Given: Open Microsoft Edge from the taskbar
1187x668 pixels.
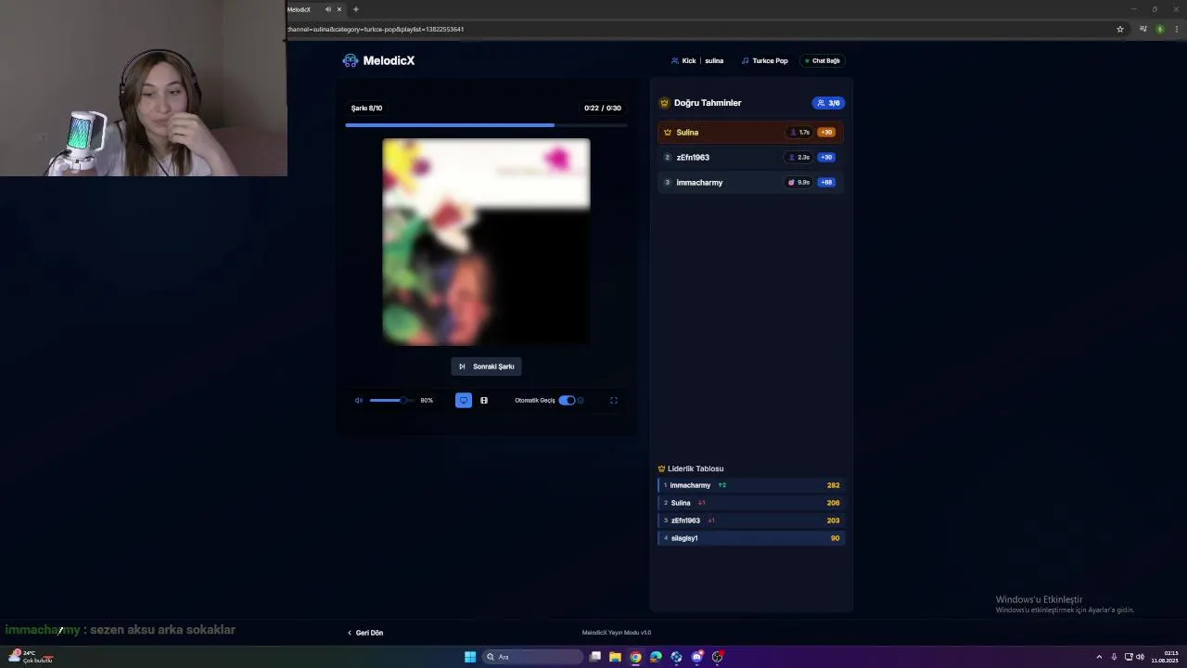Looking at the screenshot, I should click(x=656, y=657).
